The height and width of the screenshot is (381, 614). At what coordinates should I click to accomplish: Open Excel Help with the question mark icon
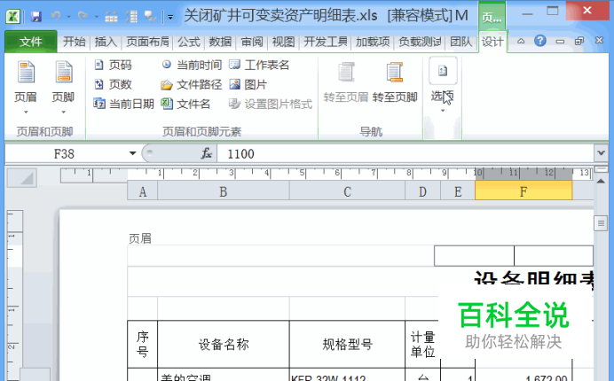pyautogui.click(x=540, y=41)
